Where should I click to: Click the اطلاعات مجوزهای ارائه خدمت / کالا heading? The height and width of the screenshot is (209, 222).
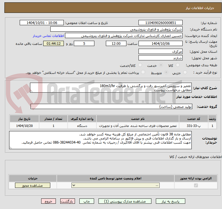tap(196, 157)
